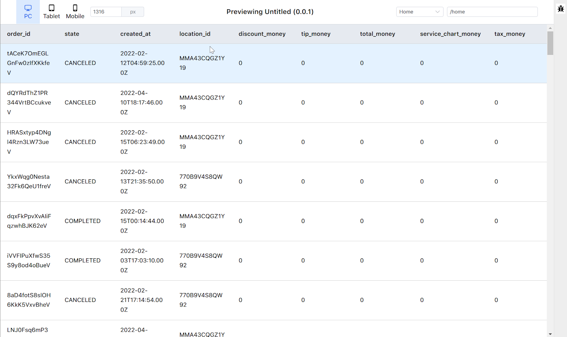Select order tACeK7OmEGLGnFw0zIfXKkfeV cell
Viewport: 567px width, 337px height.
click(x=29, y=63)
